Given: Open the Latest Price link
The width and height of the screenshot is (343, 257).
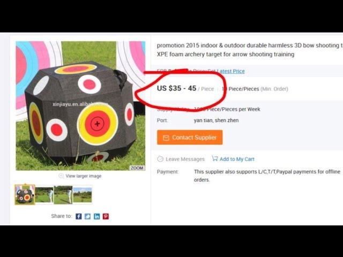Looking at the screenshot, I should [x=232, y=71].
